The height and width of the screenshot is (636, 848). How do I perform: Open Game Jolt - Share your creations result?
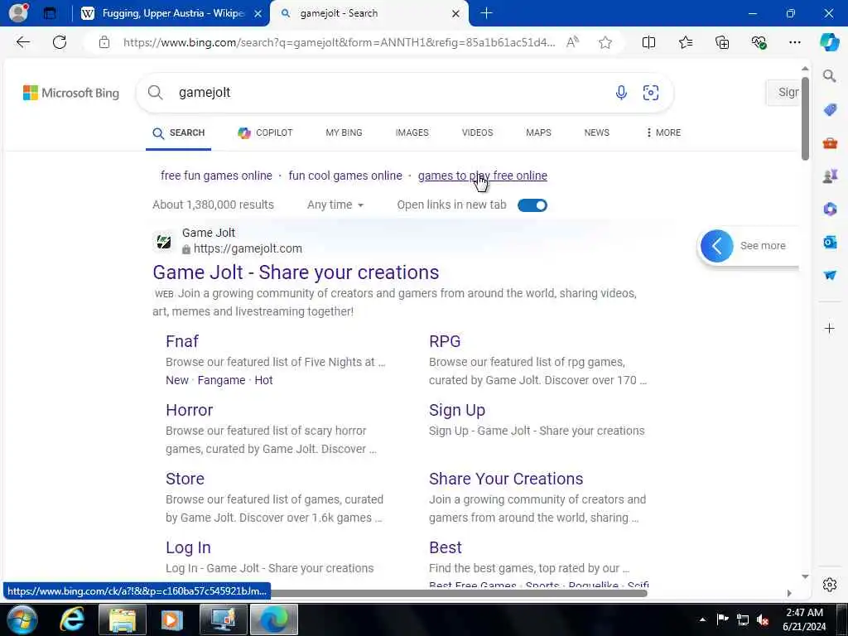296,272
